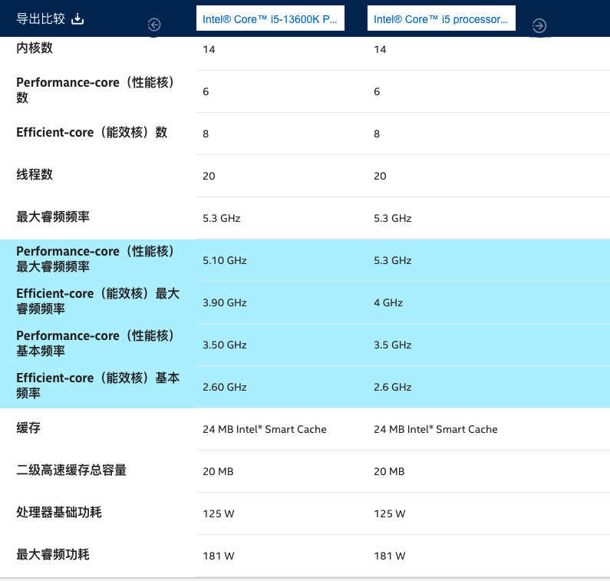
Task: Select the 最大睿频功耗 row label
Action: 53,555
